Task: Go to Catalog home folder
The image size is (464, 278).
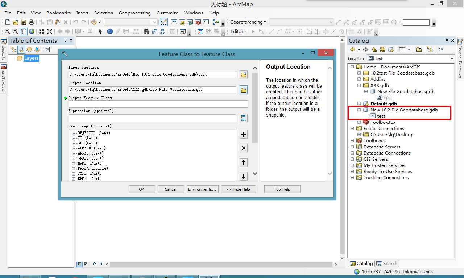Action: pos(382,50)
